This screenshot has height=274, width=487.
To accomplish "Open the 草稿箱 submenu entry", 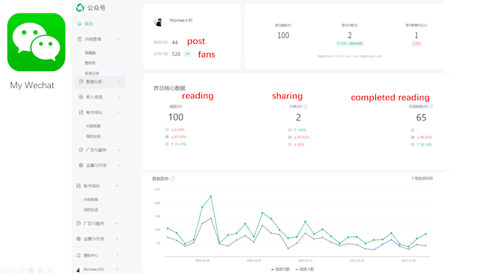I will 90,53.
